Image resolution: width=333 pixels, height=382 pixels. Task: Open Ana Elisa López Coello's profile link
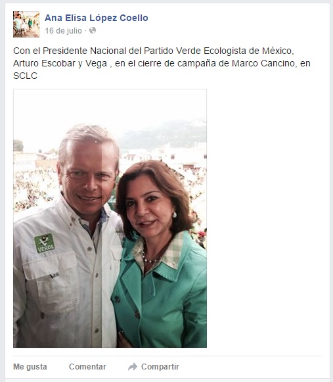click(x=97, y=18)
